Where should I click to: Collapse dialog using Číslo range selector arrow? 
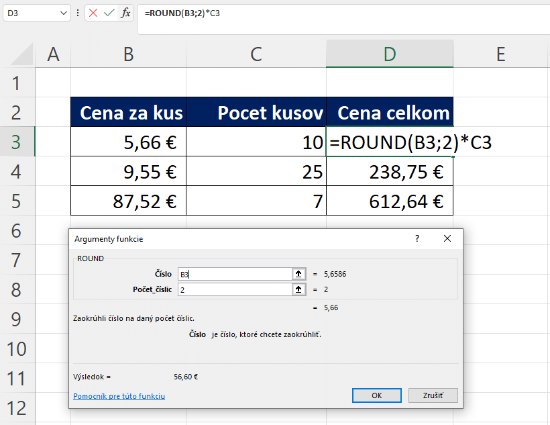(x=298, y=274)
